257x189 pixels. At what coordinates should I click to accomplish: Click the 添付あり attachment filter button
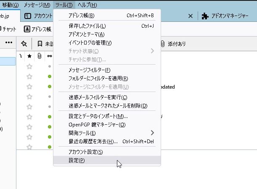[x=172, y=43]
